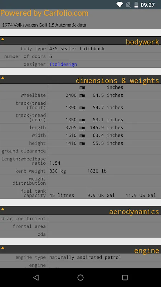Select the bodywork section header
Screen dimensions: 161x287
click(142, 42)
